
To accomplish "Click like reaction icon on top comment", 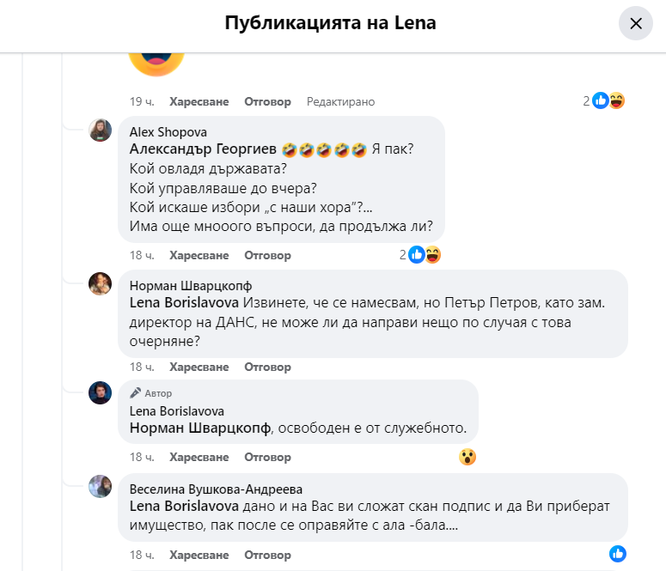I will click(x=601, y=101).
